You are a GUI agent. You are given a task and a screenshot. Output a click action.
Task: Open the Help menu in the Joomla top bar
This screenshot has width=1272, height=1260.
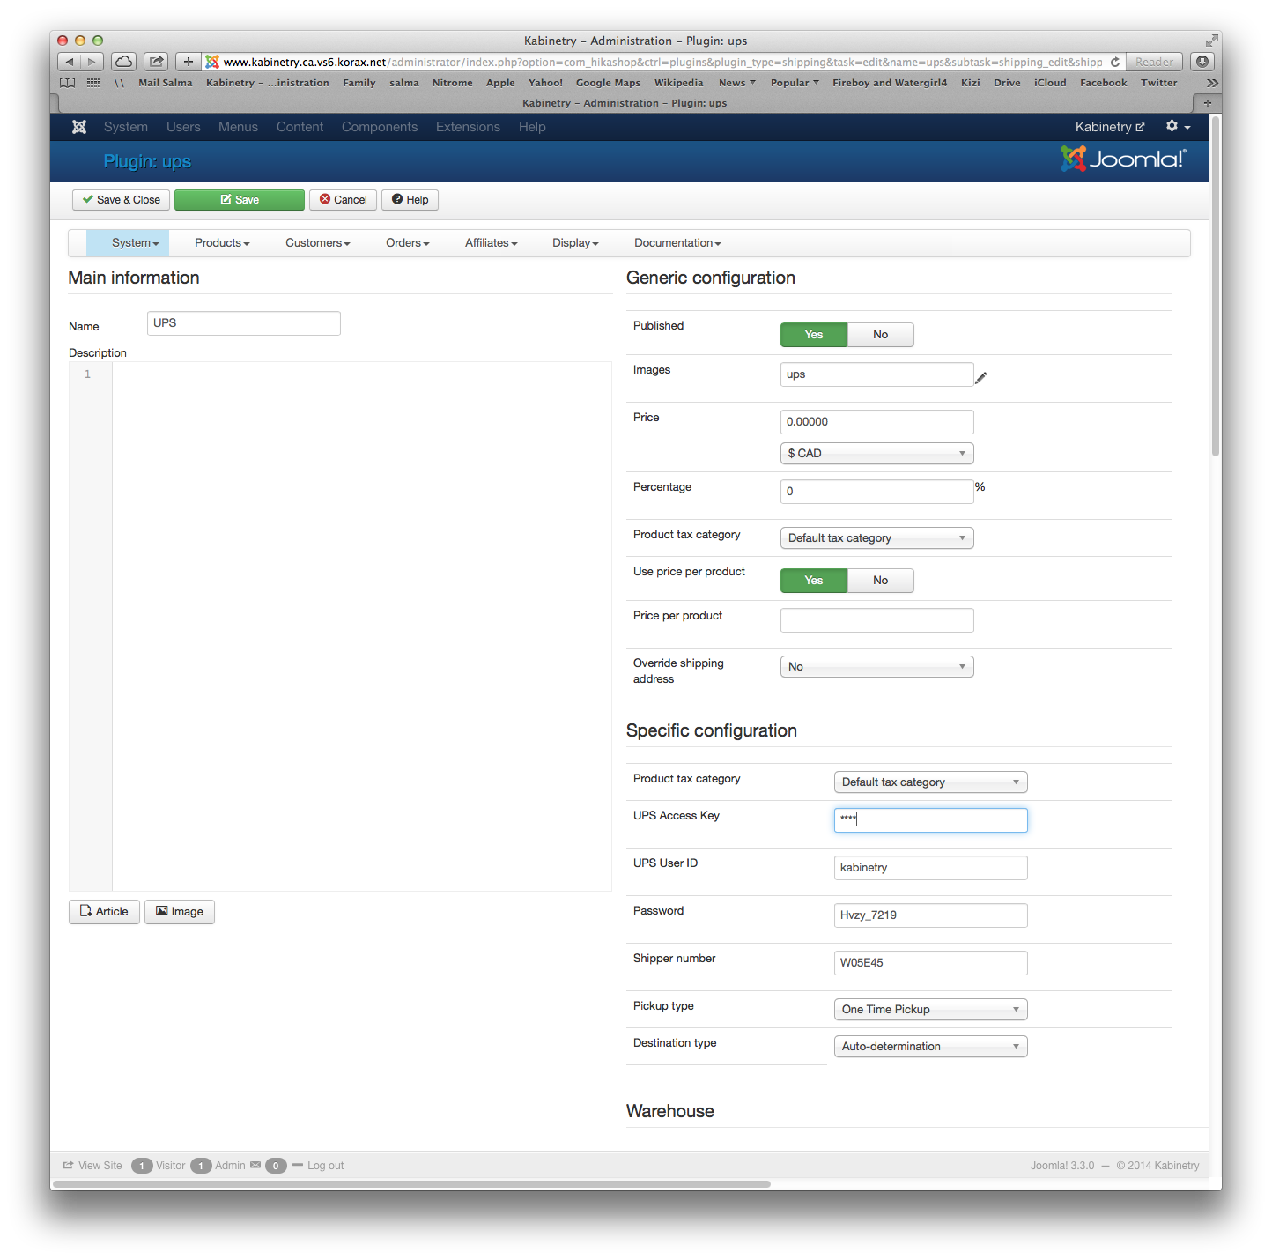[532, 127]
